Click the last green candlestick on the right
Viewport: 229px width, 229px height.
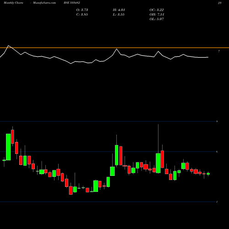point(208,174)
